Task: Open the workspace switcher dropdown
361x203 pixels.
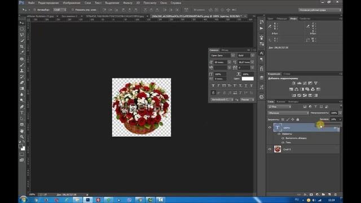Action: click(320, 10)
